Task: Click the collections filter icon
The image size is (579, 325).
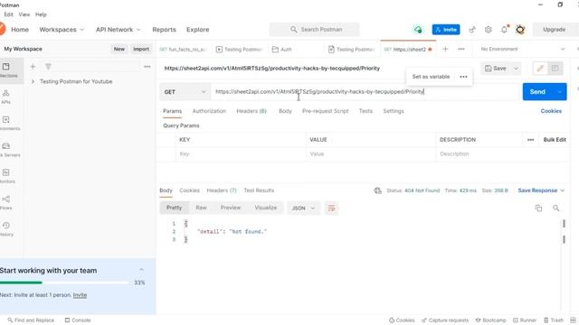Action: [48, 67]
